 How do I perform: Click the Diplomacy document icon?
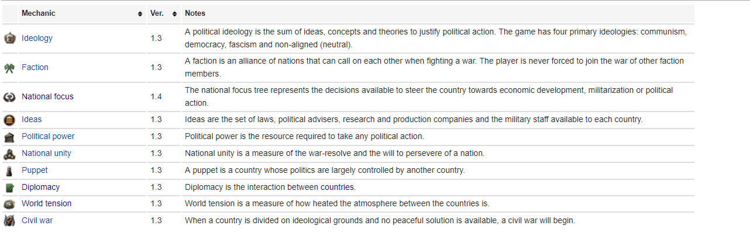9,188
